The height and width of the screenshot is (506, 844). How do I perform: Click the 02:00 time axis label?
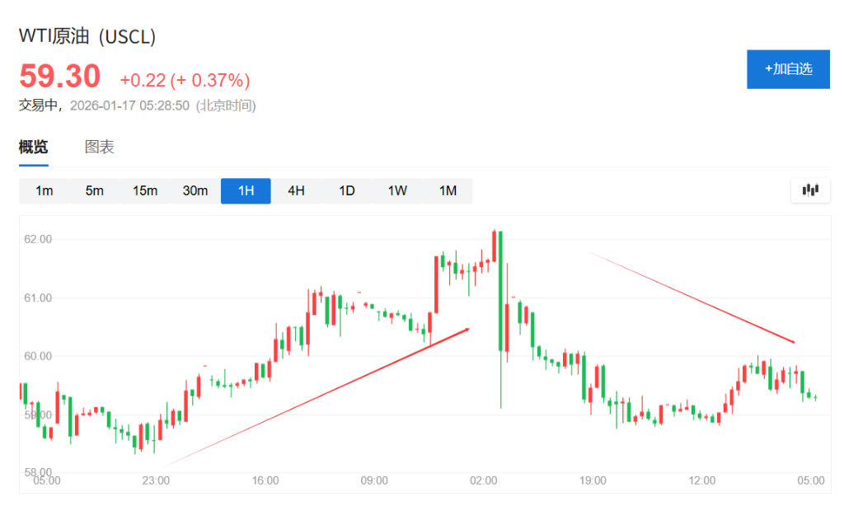(x=484, y=480)
